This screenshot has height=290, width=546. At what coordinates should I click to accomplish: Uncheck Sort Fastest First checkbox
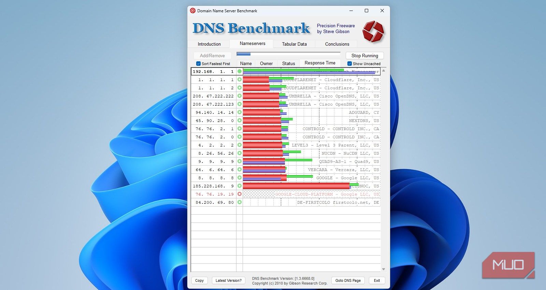click(198, 64)
